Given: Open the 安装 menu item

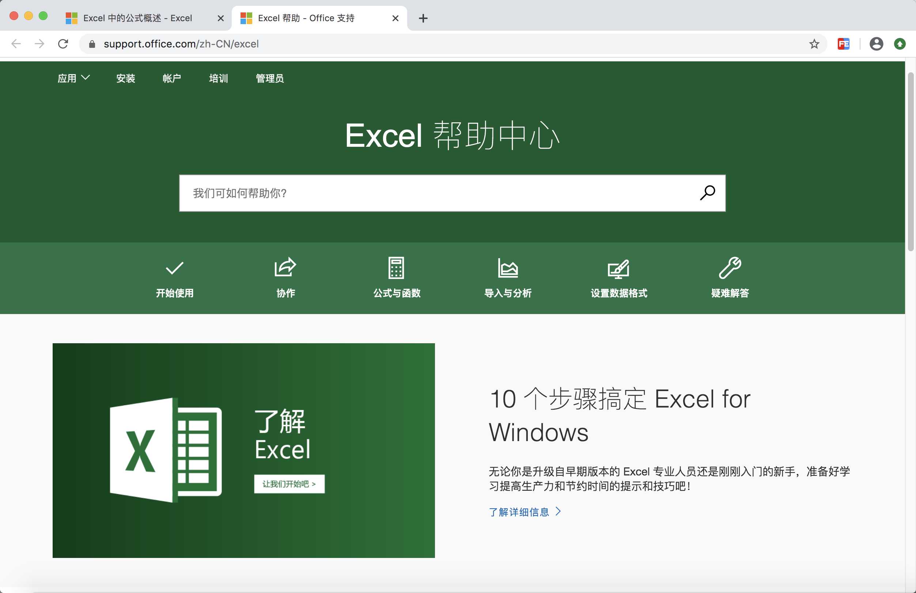Looking at the screenshot, I should click(125, 78).
